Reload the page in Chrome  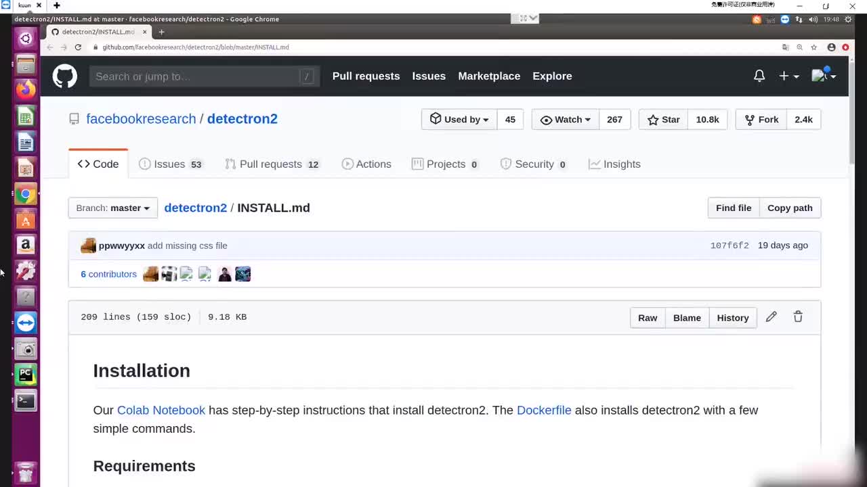pos(78,47)
